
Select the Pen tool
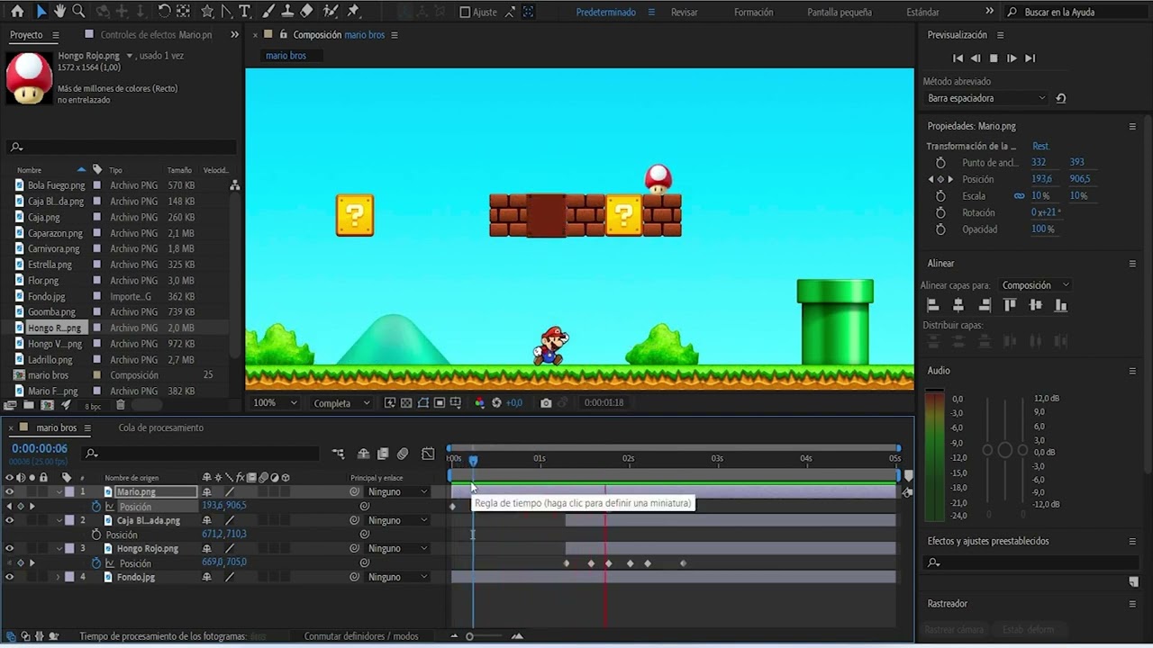pos(227,12)
